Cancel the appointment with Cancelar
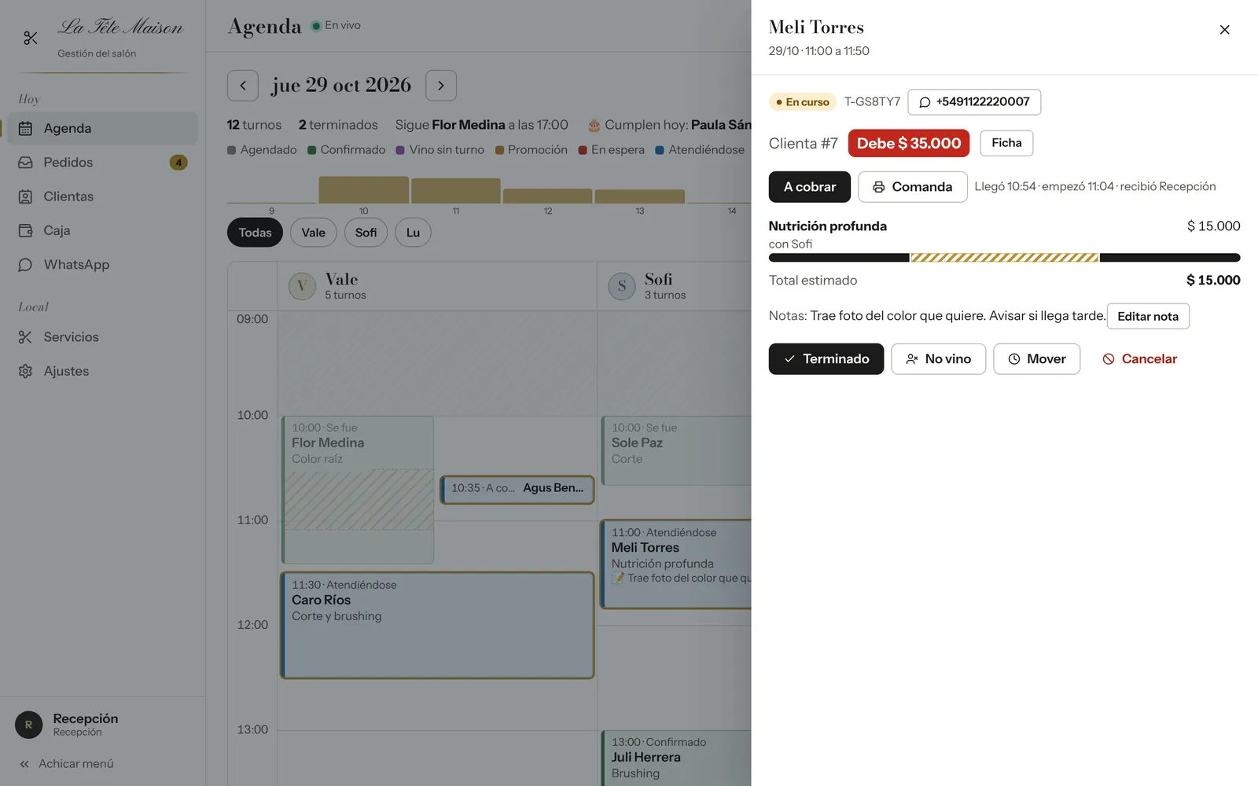This screenshot has width=1258, height=786. (x=1139, y=359)
